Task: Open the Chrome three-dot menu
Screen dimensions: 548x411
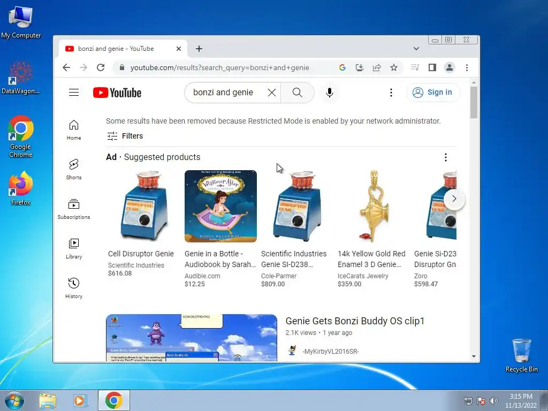Action: click(467, 67)
